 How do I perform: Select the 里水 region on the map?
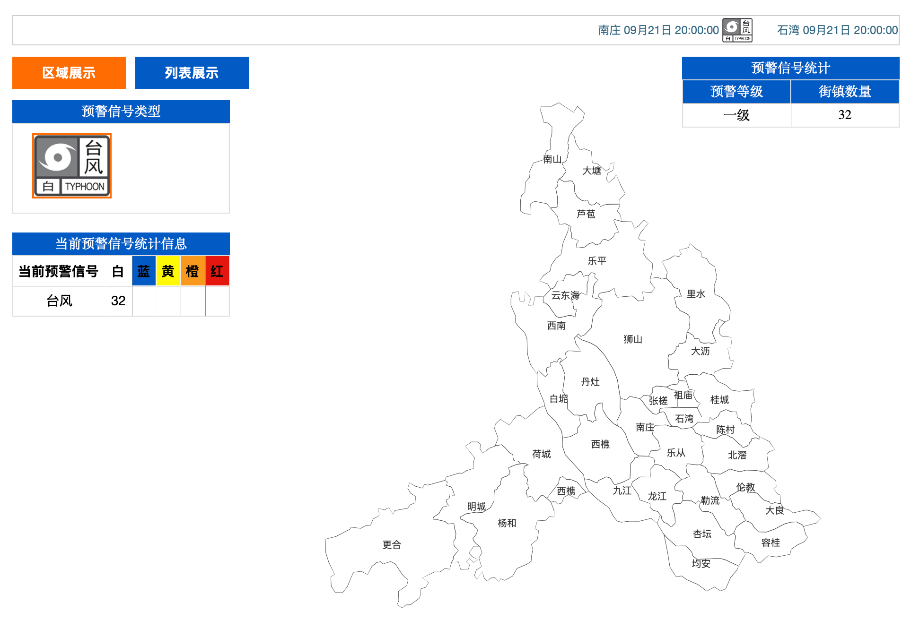tap(696, 294)
